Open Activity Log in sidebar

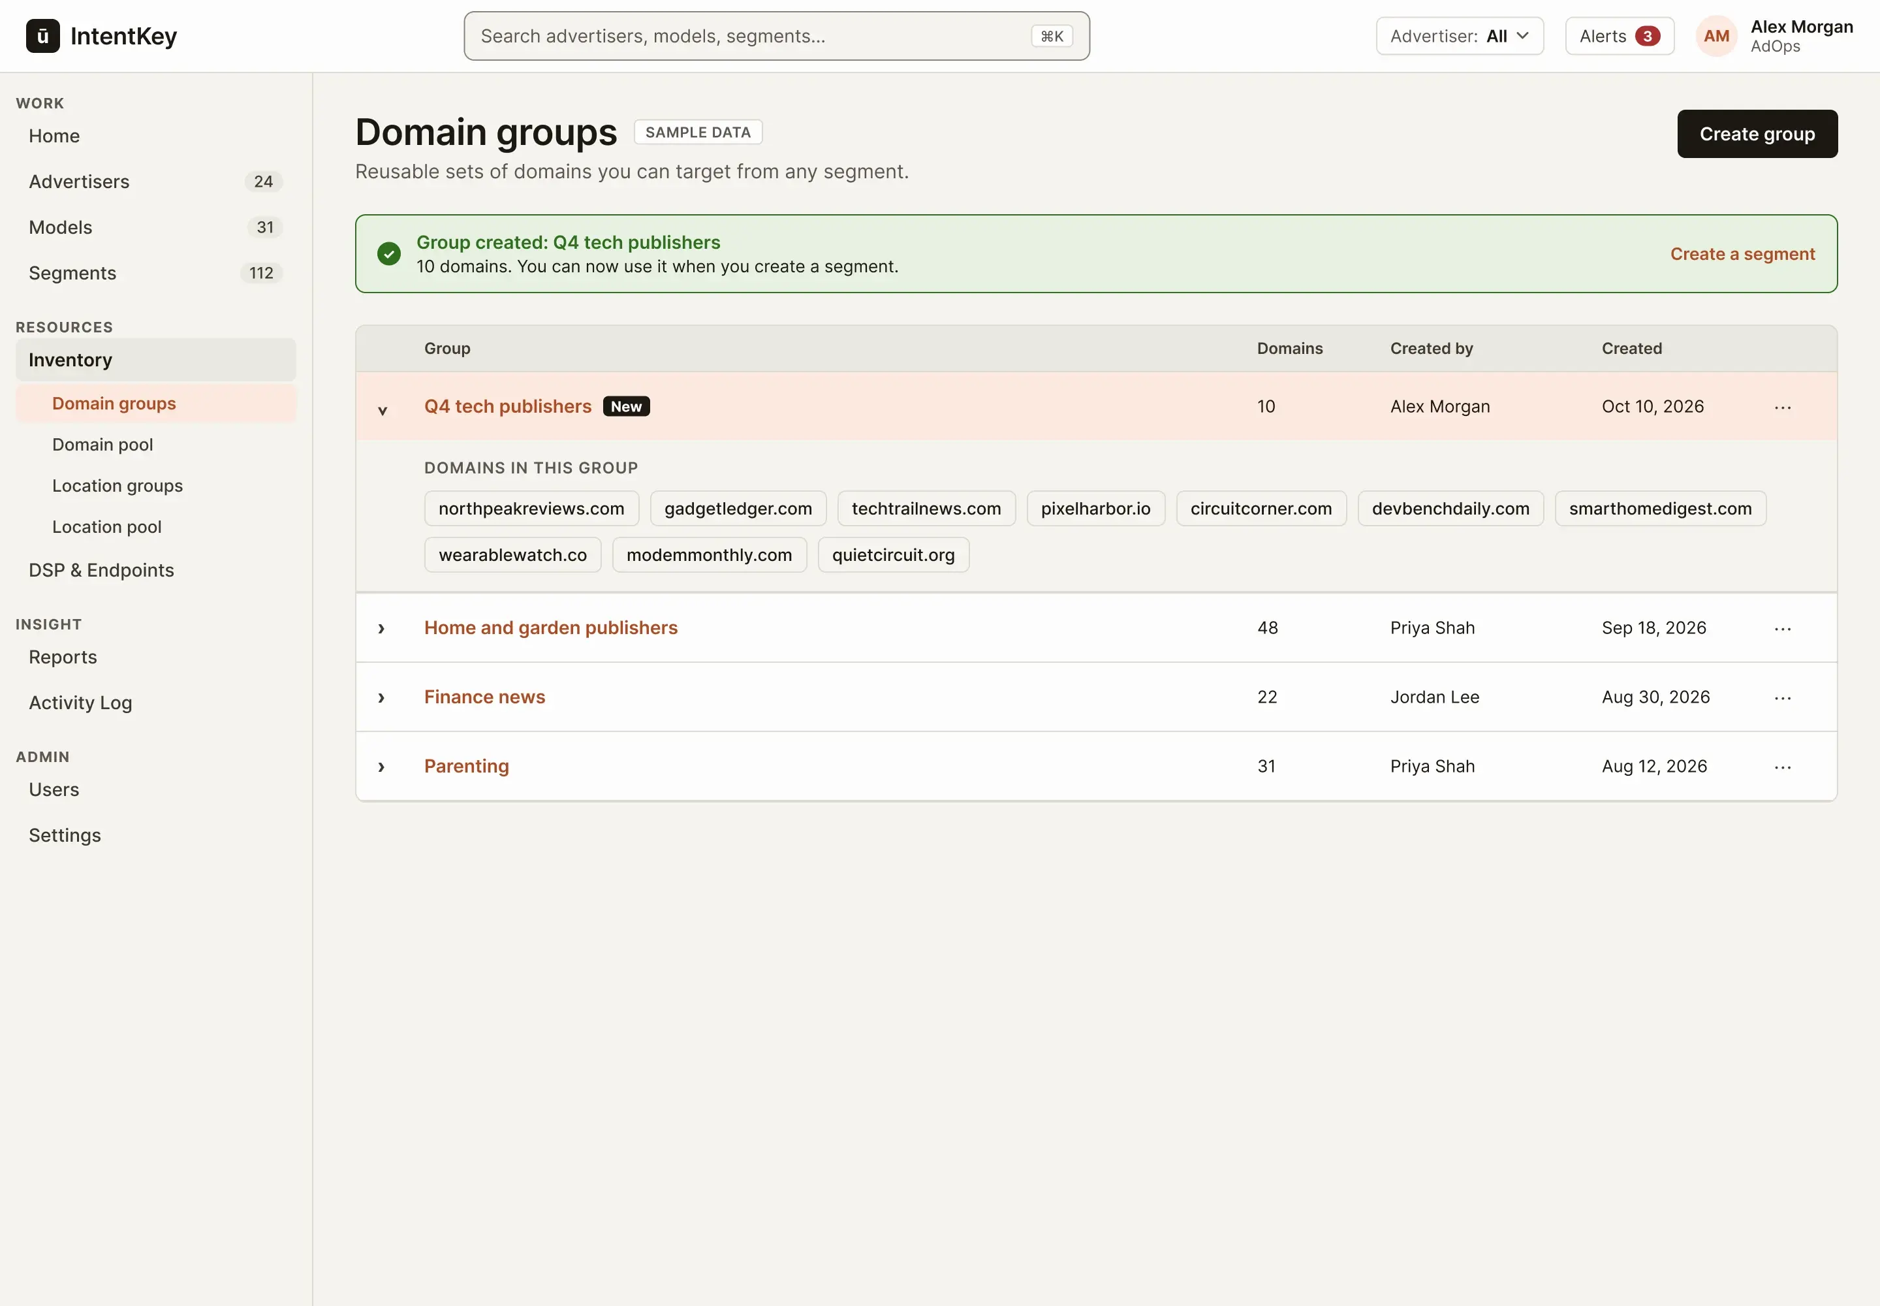(155, 703)
